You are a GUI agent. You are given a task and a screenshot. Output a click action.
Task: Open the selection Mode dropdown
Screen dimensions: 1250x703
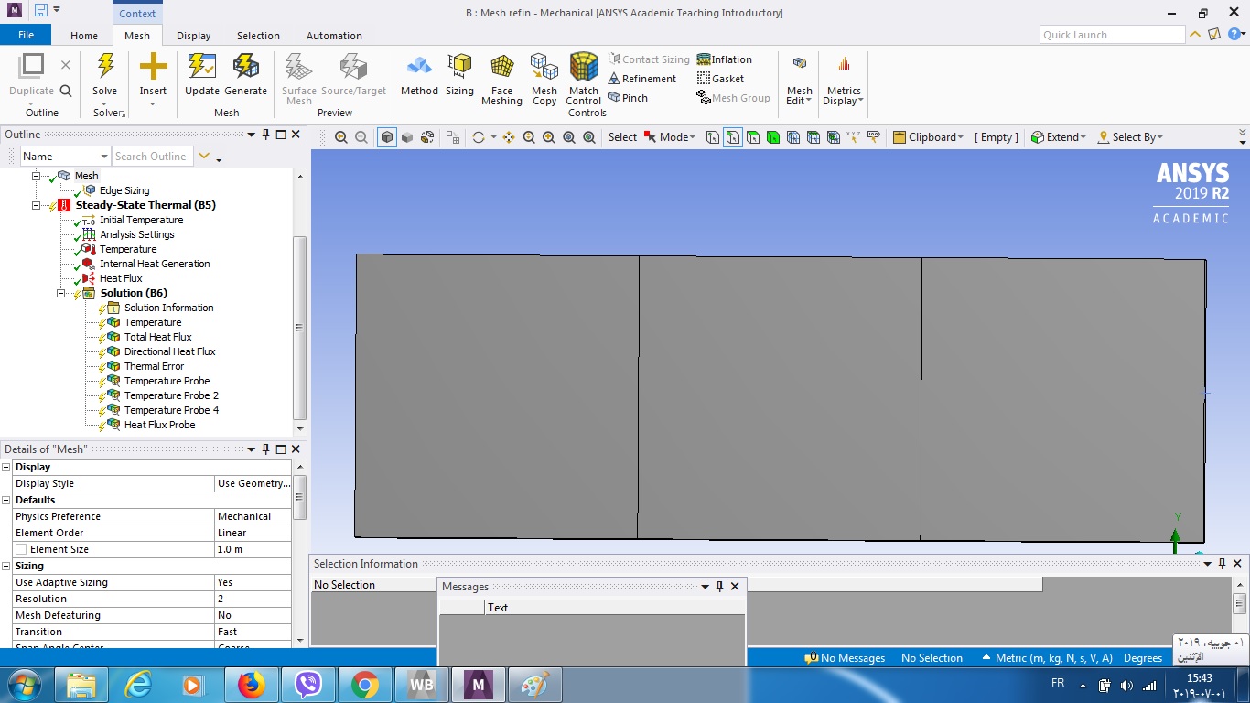670,137
